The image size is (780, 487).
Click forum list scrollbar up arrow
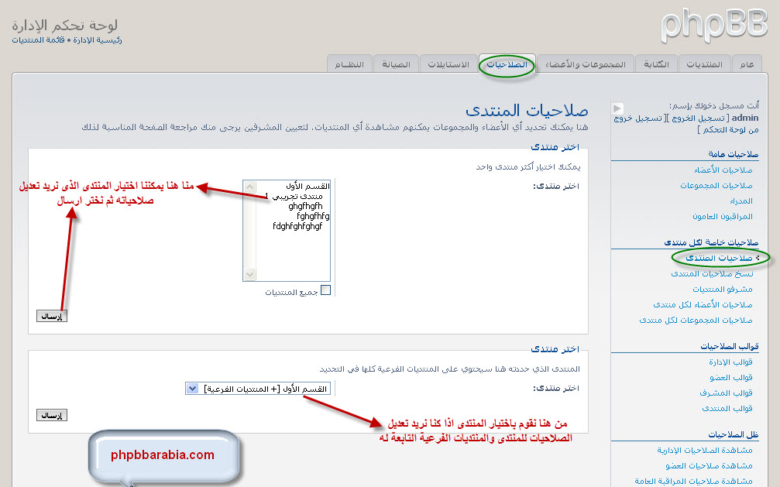point(249,187)
